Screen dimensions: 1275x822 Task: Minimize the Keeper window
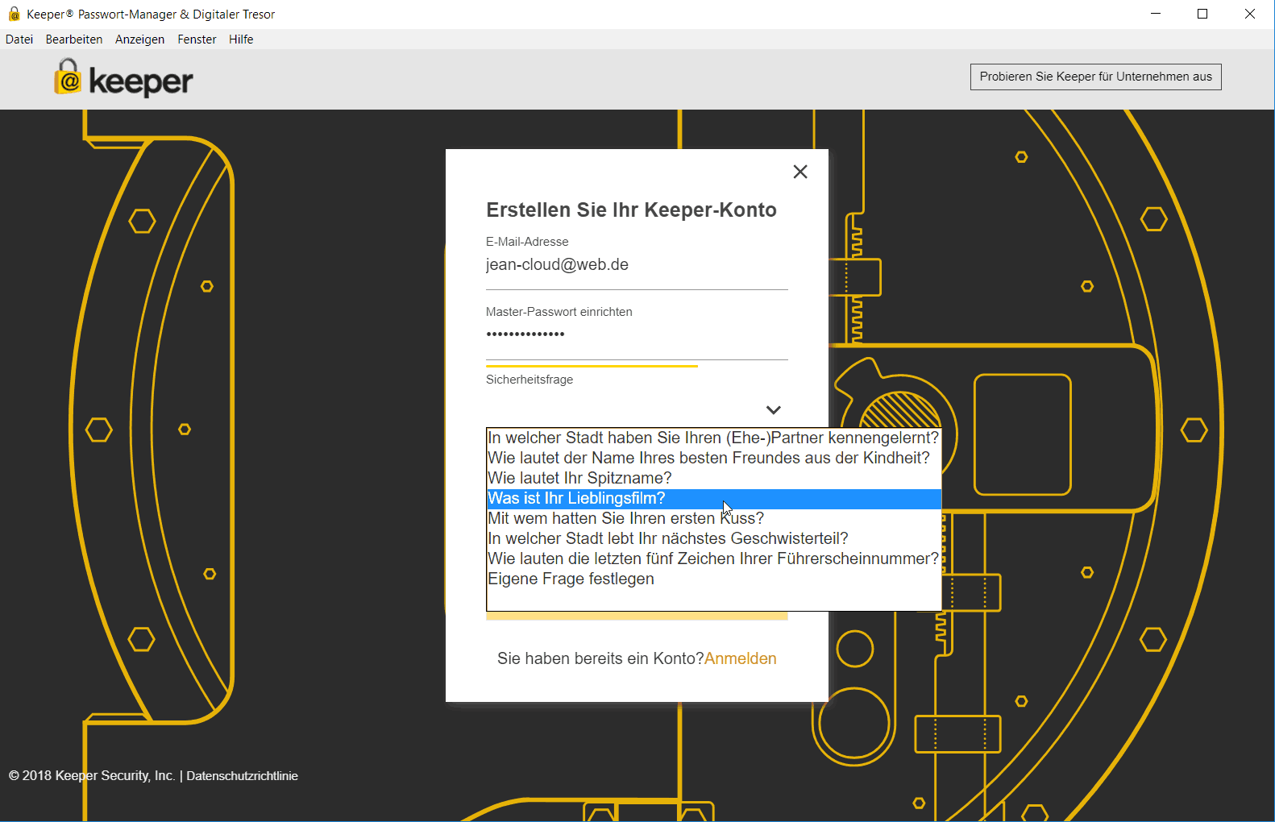(1156, 14)
